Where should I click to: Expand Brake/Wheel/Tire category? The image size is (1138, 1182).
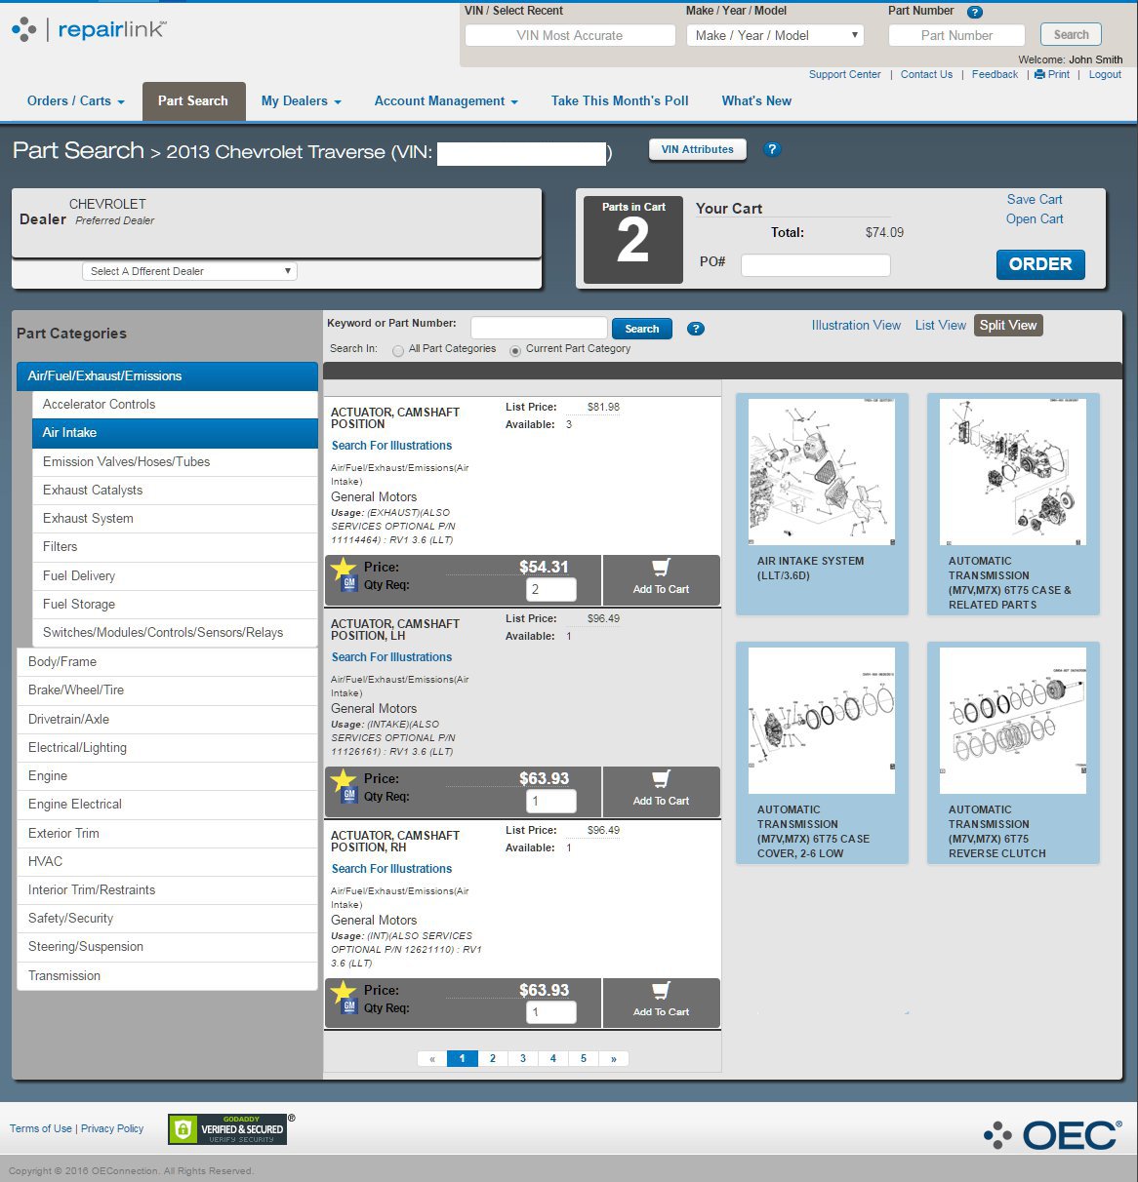168,689
